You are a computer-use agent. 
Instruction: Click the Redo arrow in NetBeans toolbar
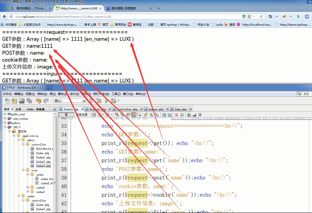(46, 101)
